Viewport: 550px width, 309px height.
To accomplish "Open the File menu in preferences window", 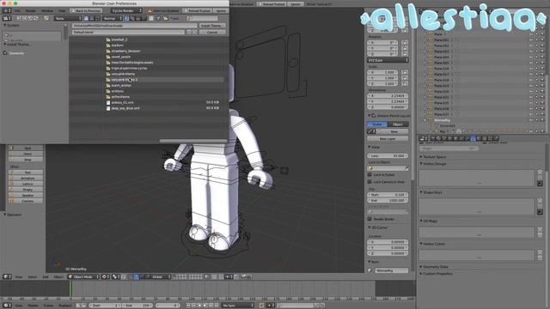I will point(17,11).
